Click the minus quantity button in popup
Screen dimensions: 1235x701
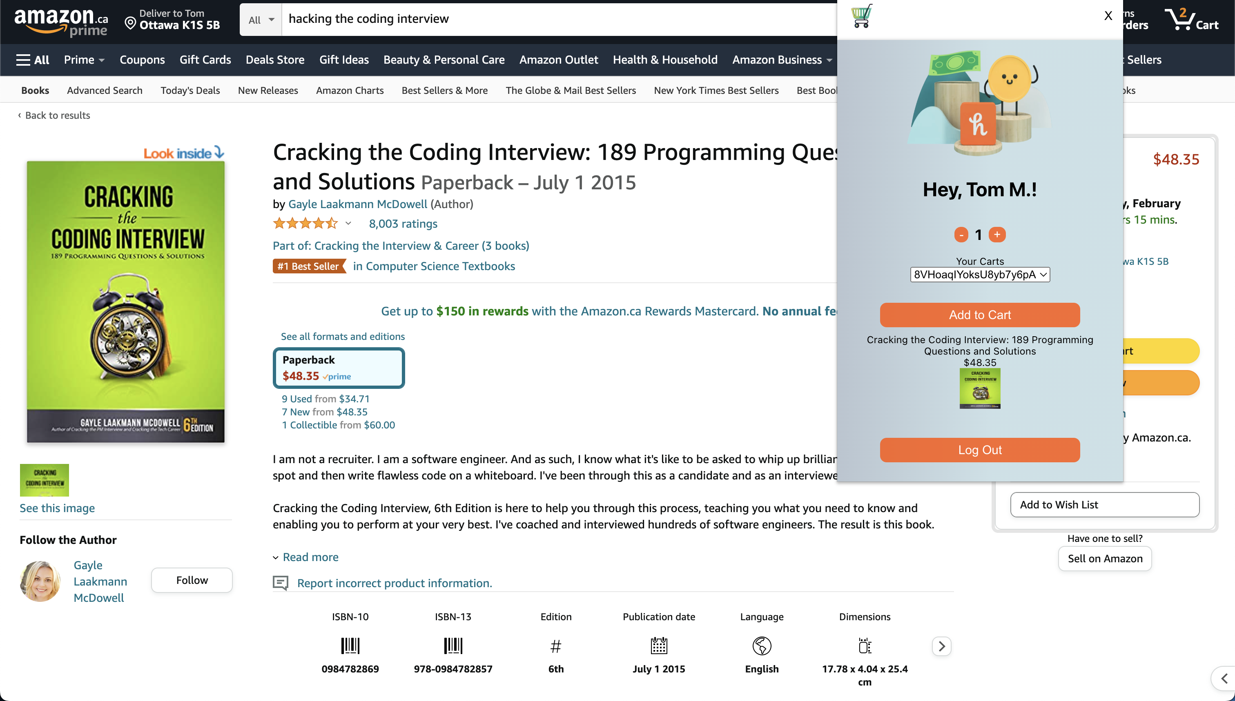pos(961,235)
